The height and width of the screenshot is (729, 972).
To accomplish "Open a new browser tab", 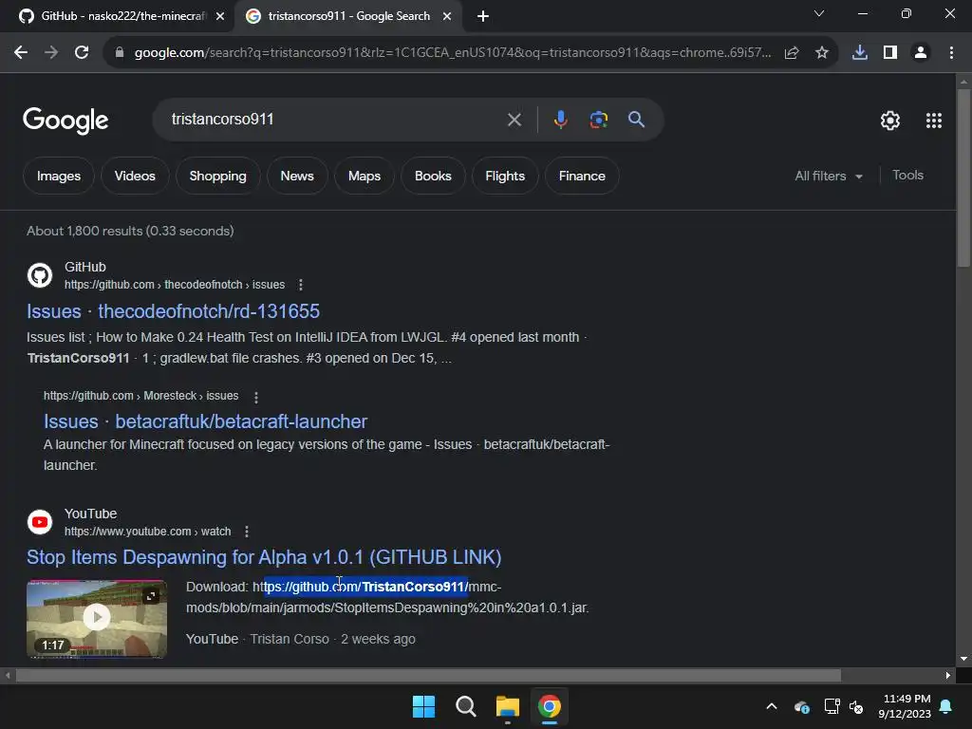I will (483, 17).
